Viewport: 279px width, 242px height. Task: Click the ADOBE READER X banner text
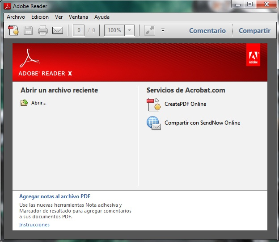[45, 73]
